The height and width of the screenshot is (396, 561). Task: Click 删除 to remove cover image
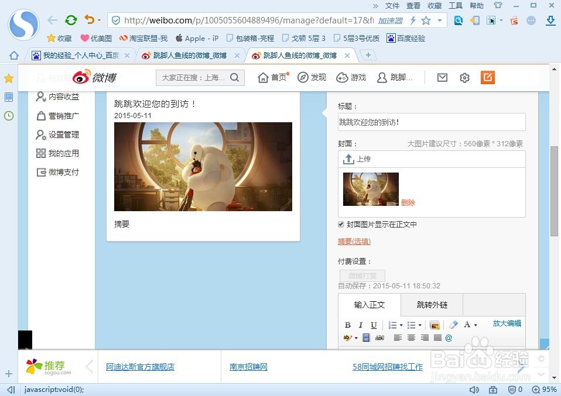point(408,202)
